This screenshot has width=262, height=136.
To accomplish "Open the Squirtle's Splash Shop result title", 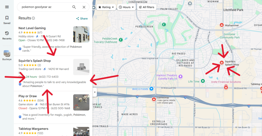I will click(x=35, y=61).
